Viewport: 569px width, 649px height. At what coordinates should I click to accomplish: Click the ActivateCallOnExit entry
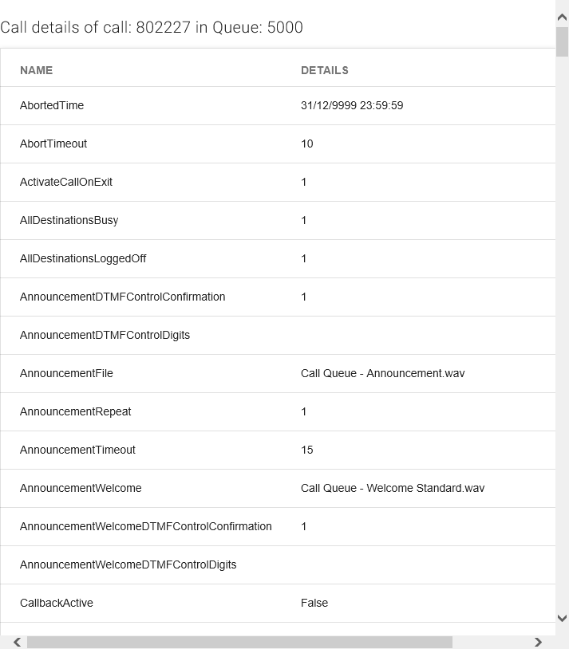[x=66, y=182]
